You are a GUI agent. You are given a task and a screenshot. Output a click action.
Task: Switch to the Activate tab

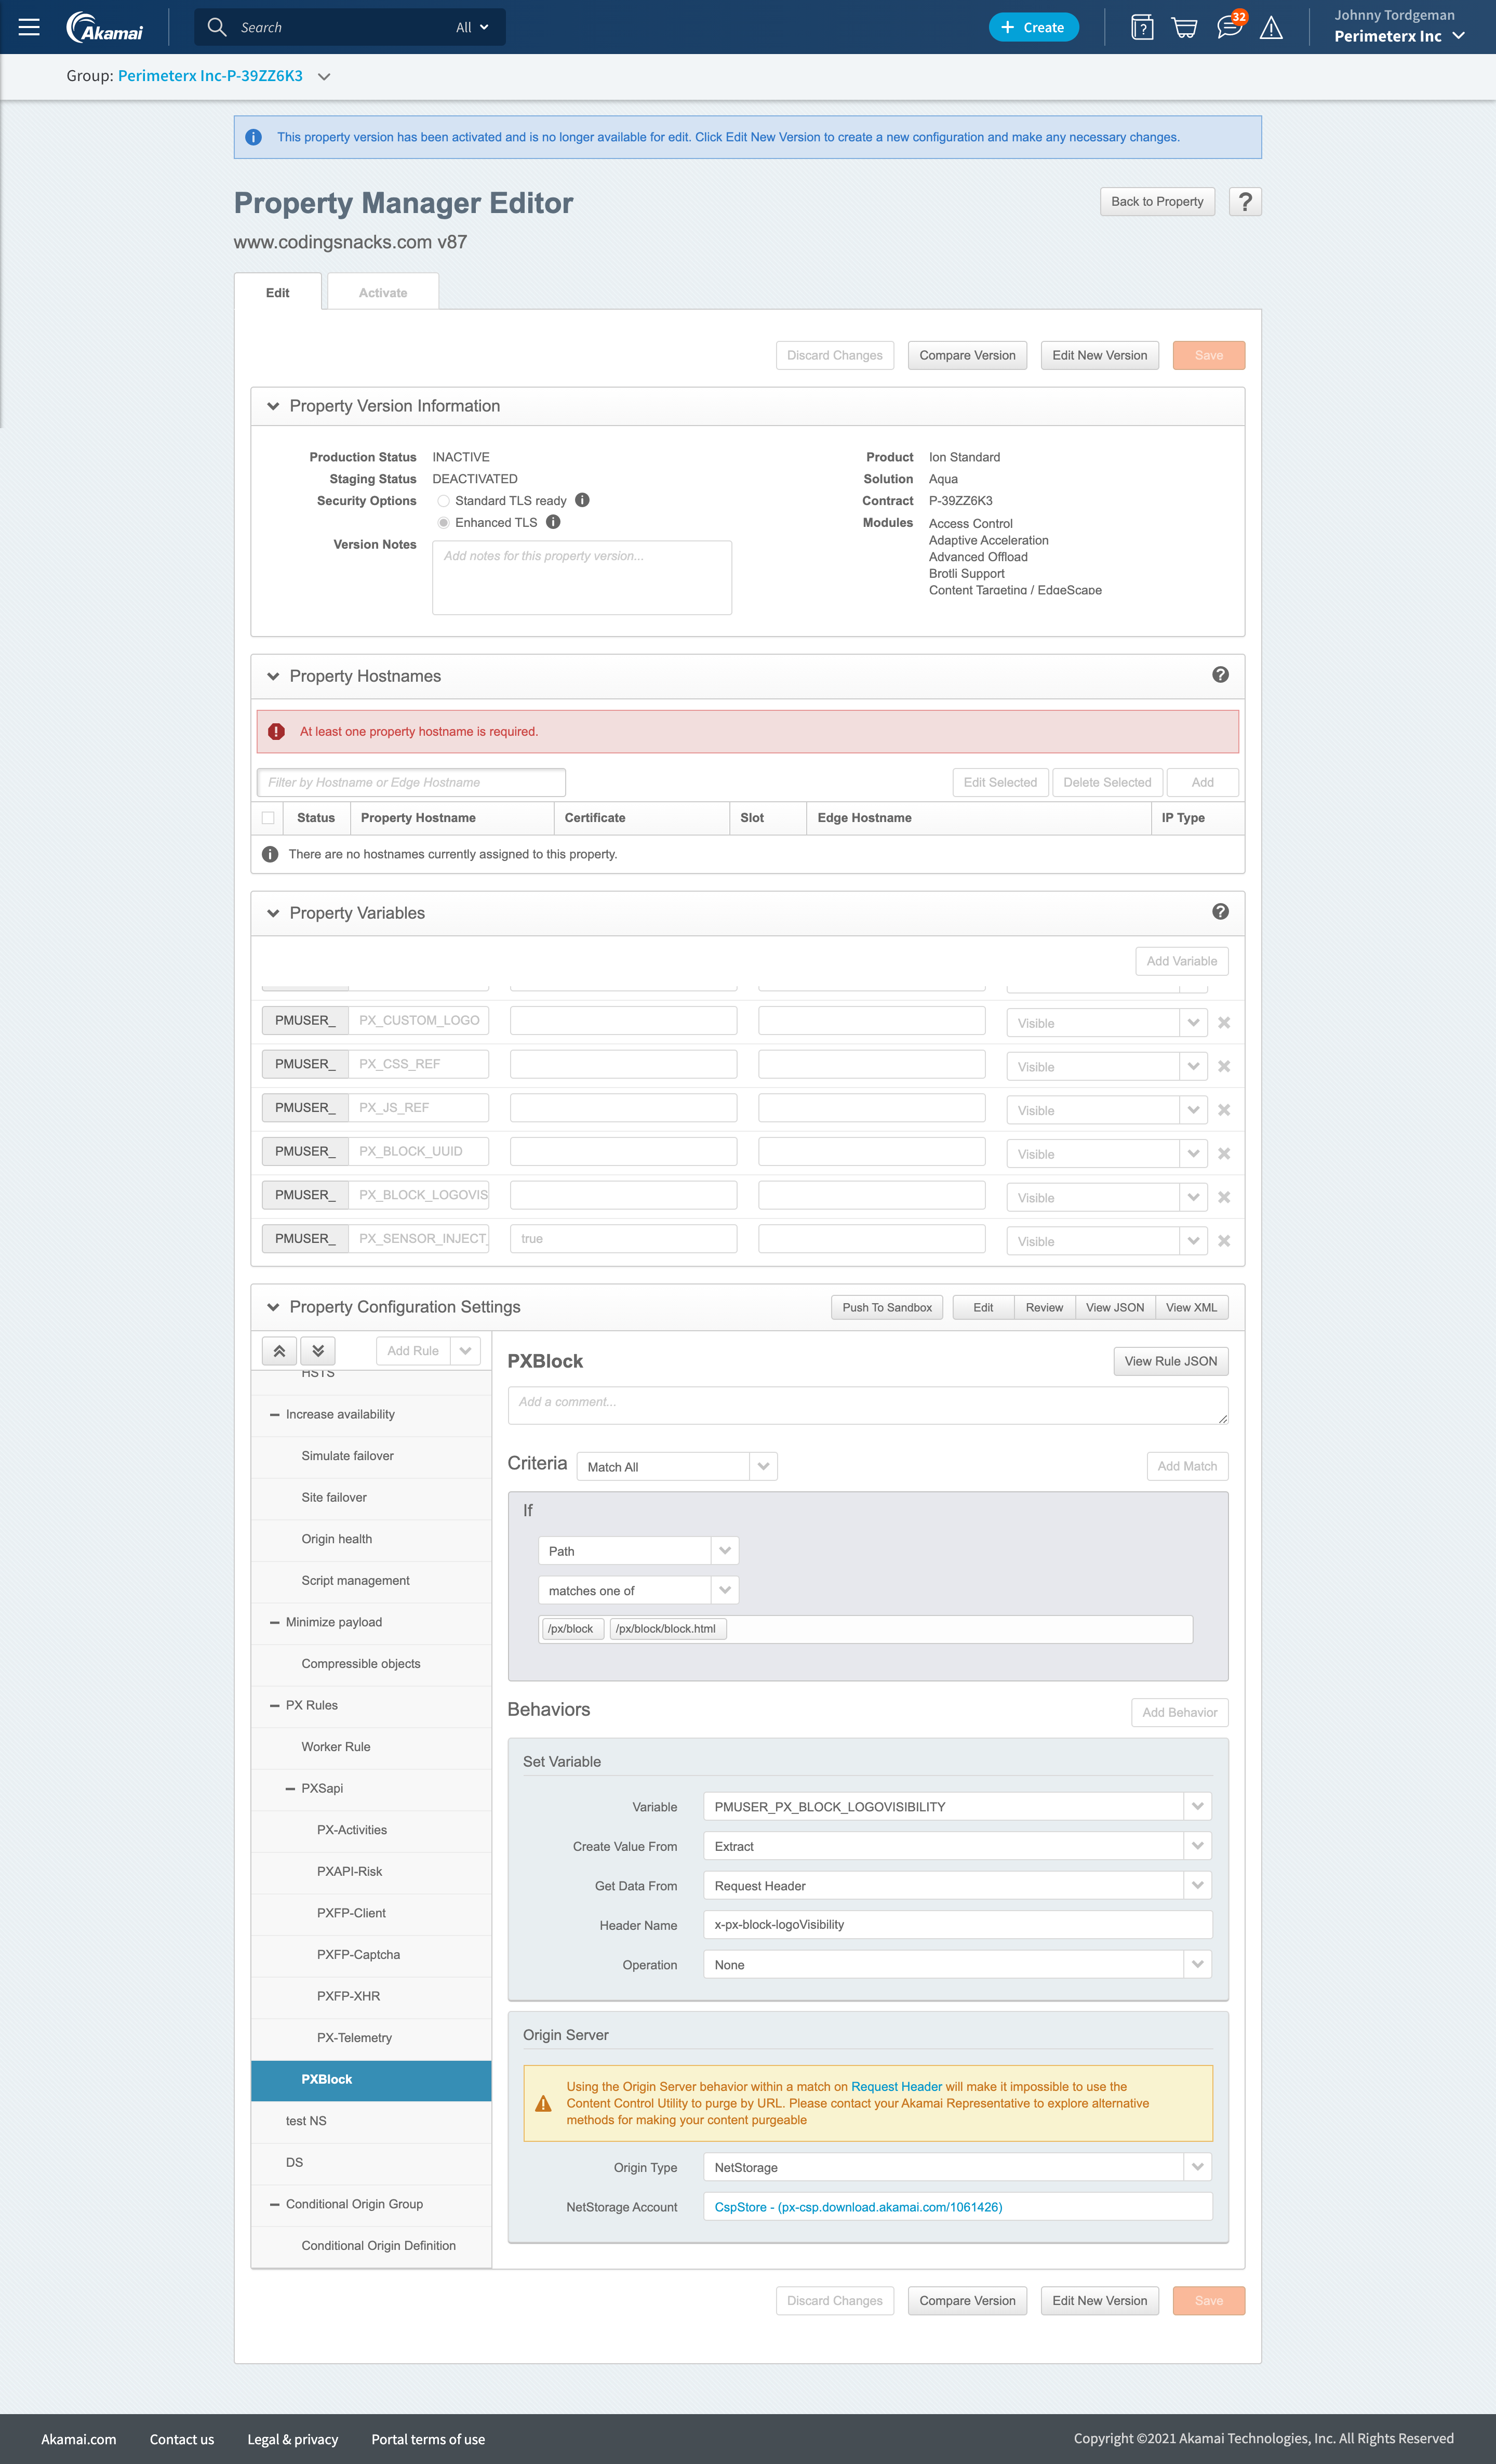383,293
